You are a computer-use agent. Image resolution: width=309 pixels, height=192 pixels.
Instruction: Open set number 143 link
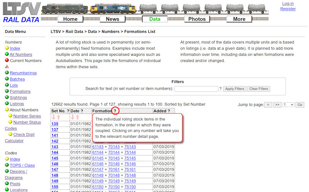pos(55,147)
